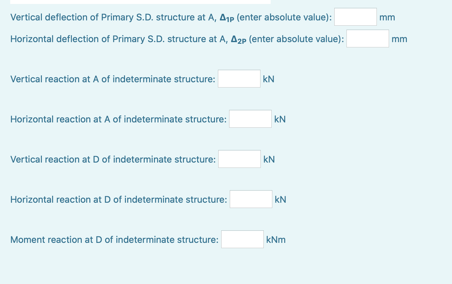
Task: Focus the moment reaction at D input field
Action: pyautogui.click(x=242, y=239)
